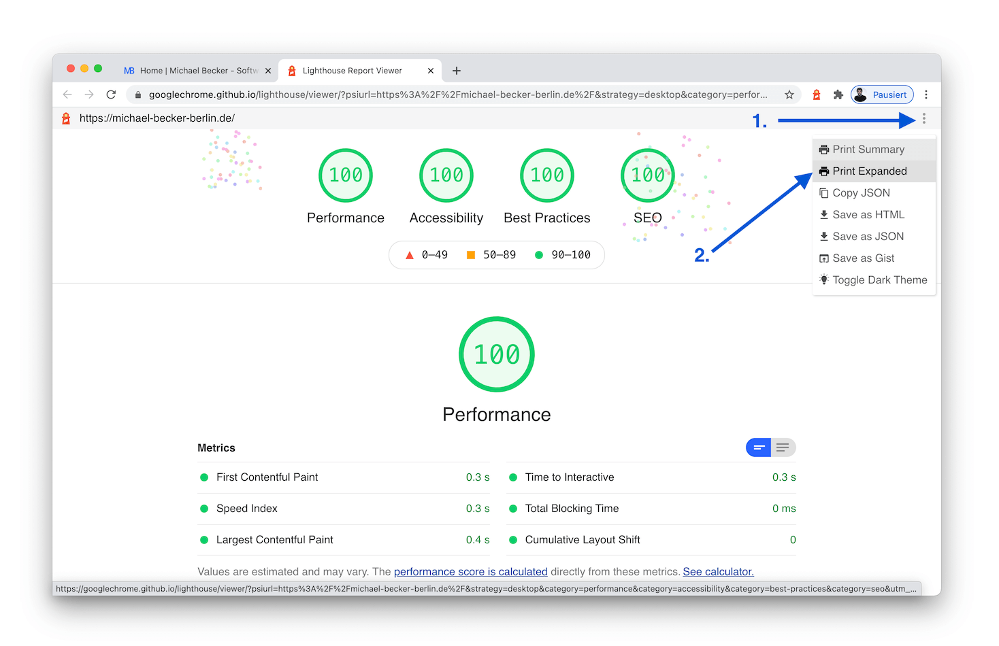
Task: Toggle Dark Theme from the menu
Action: (x=874, y=280)
